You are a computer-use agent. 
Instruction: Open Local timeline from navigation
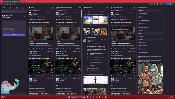(x=144, y=13)
